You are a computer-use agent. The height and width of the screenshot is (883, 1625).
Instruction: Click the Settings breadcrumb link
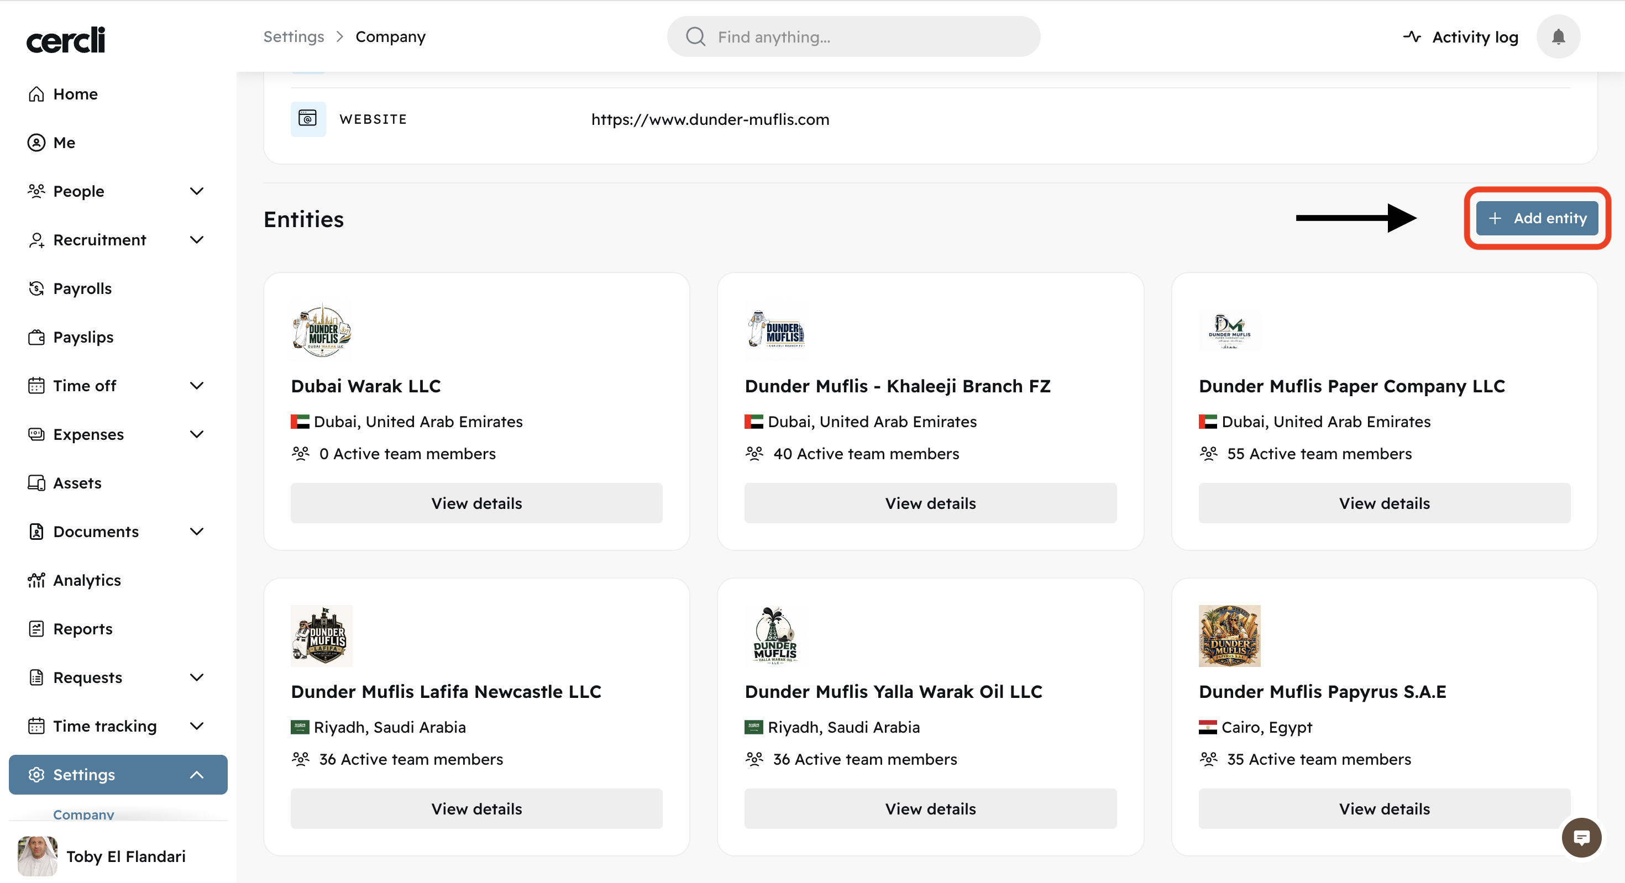(x=293, y=36)
